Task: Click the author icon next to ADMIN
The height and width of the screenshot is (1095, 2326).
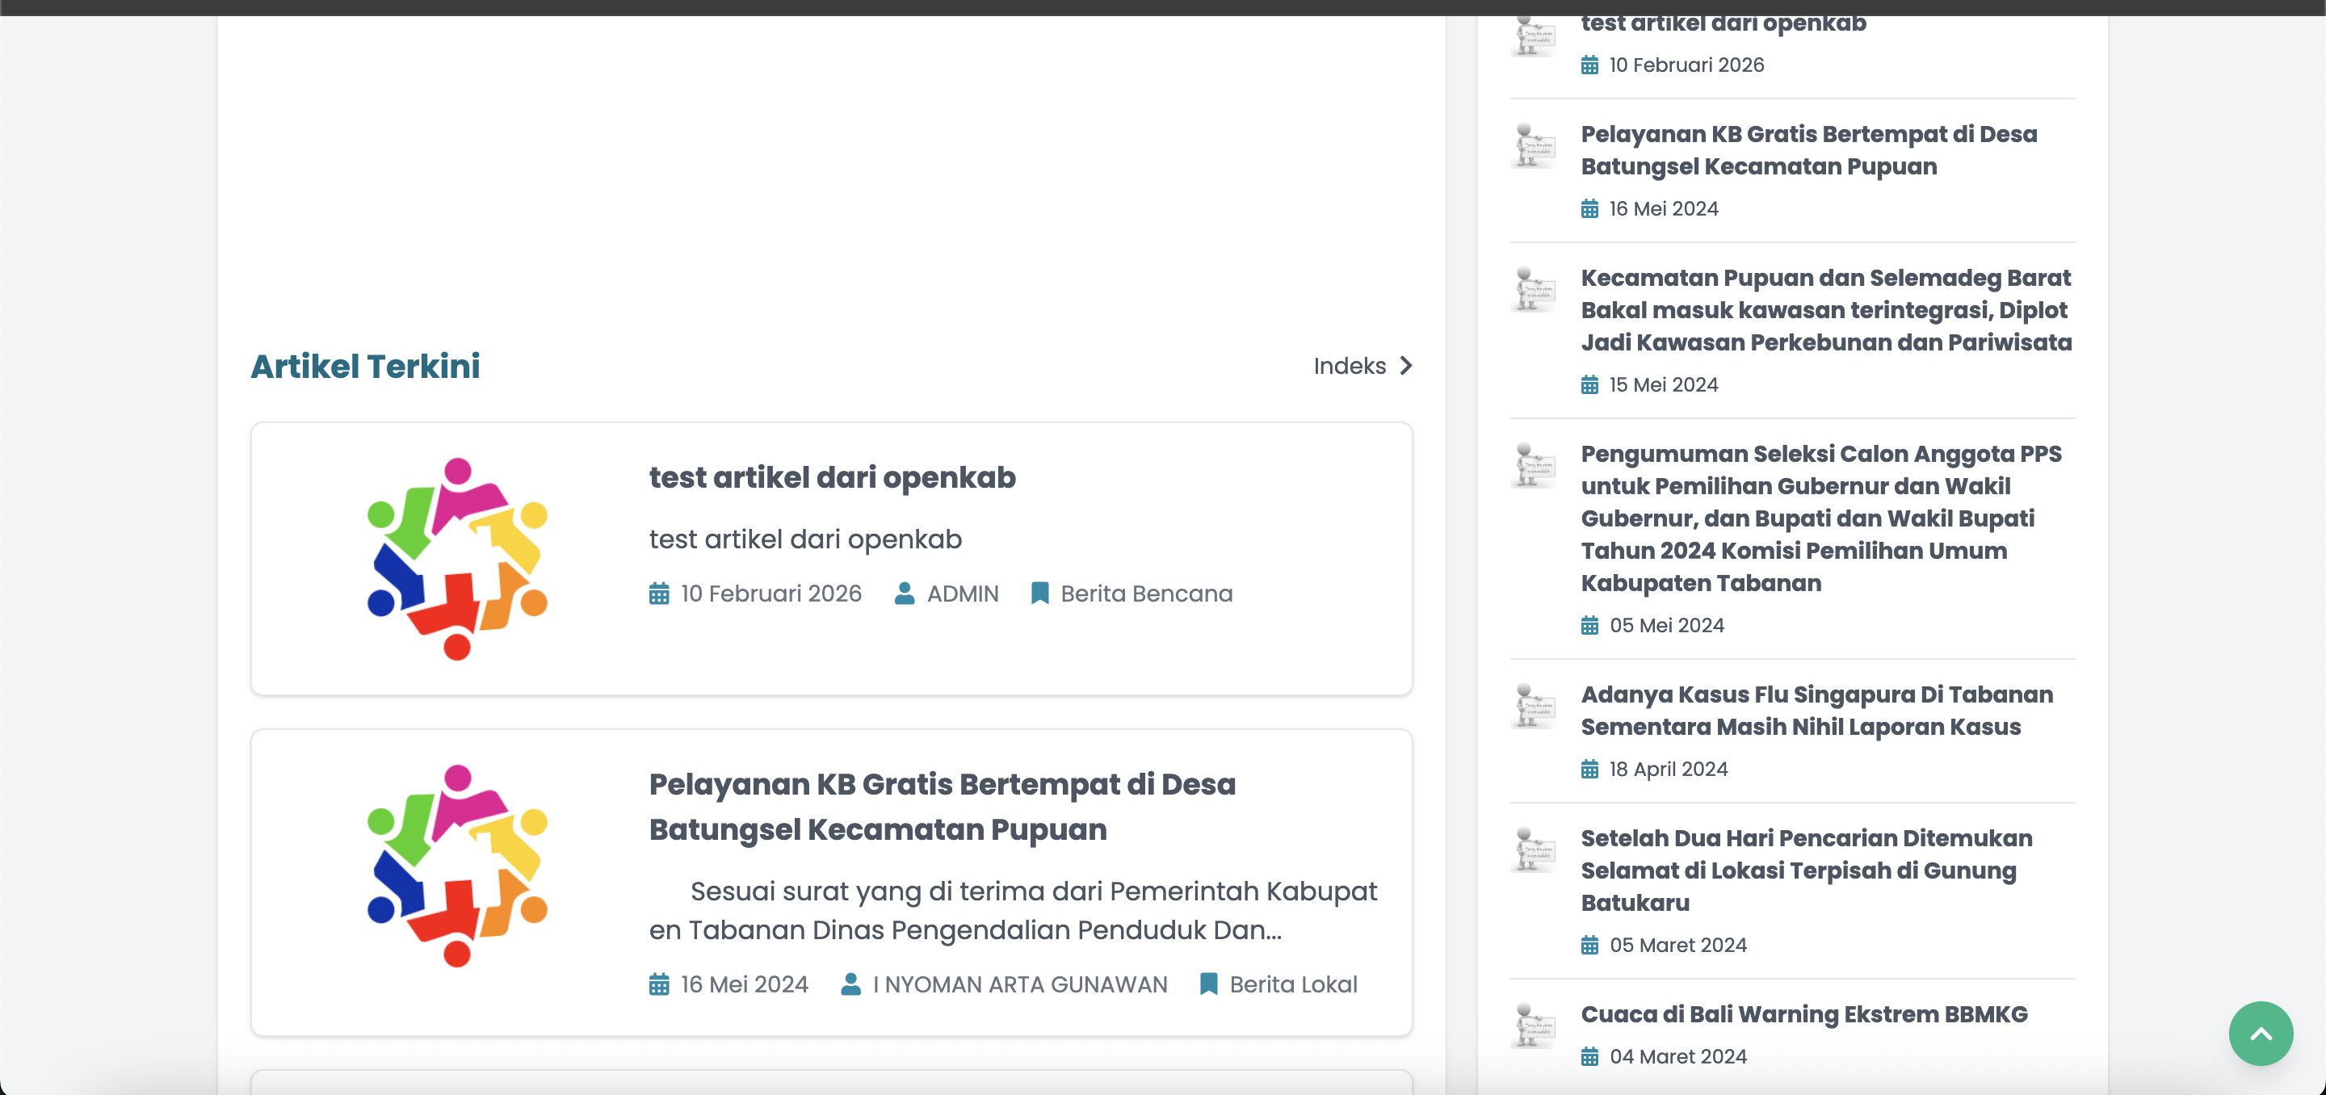Action: pos(904,593)
